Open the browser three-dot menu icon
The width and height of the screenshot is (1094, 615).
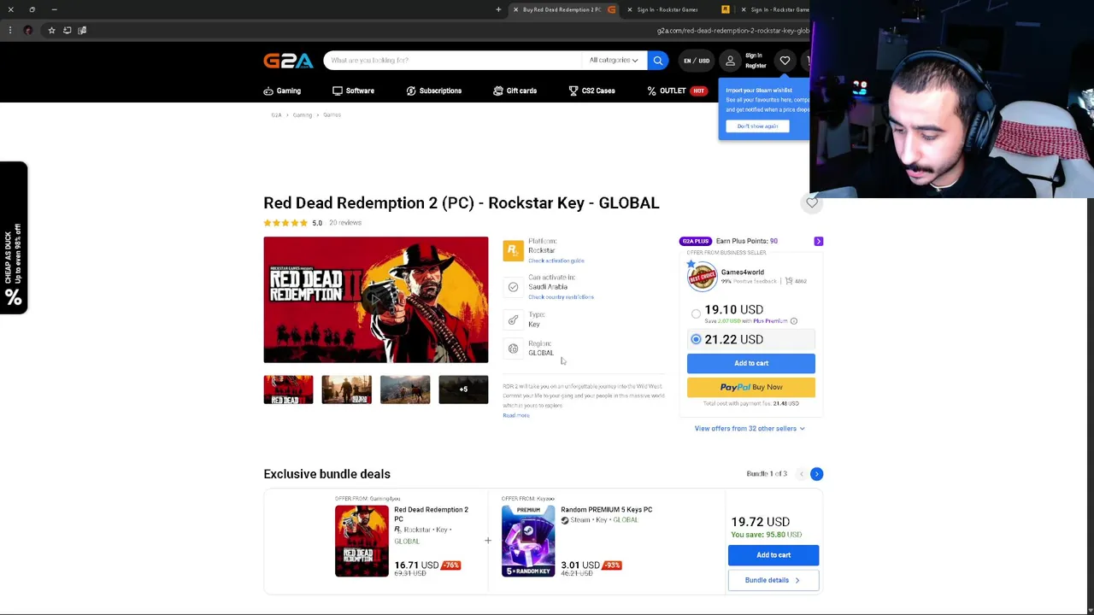point(10,31)
